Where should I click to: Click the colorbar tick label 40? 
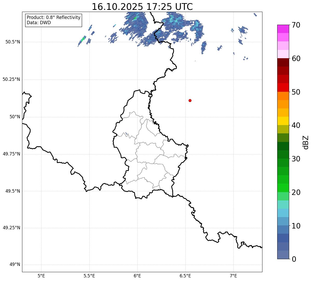click(296, 125)
